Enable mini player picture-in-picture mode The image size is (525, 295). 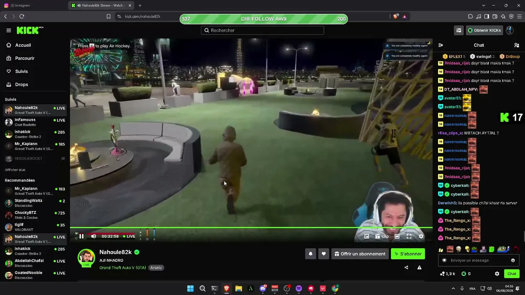click(x=367, y=236)
